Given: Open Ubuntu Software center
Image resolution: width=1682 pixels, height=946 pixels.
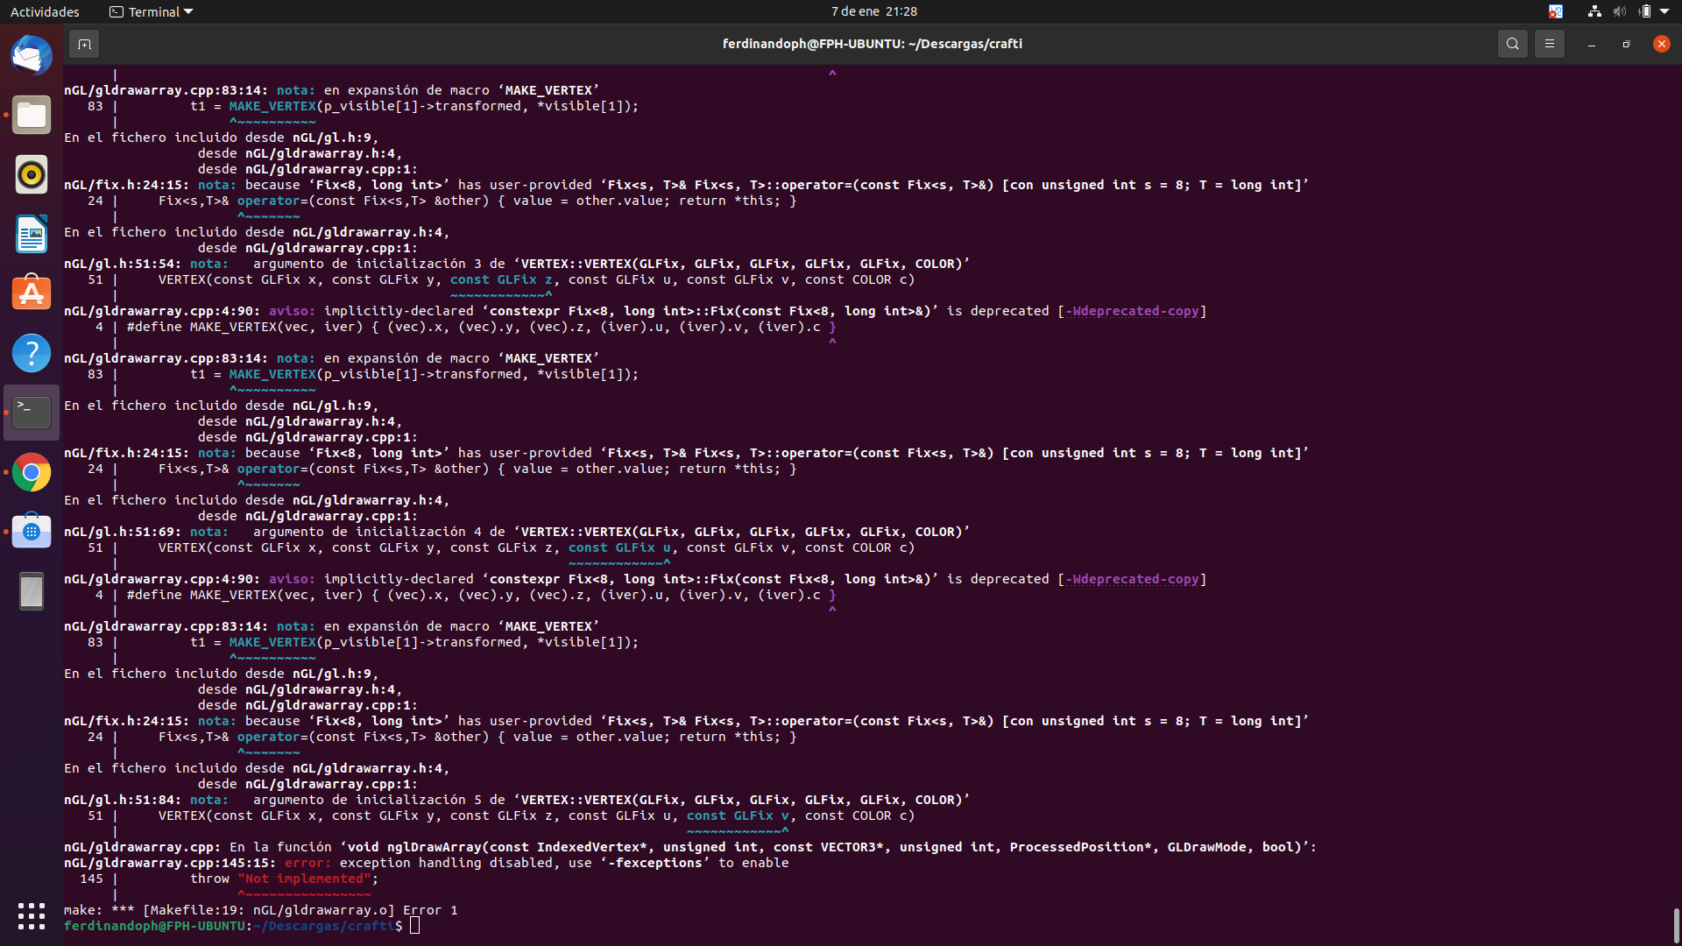Looking at the screenshot, I should (31, 293).
